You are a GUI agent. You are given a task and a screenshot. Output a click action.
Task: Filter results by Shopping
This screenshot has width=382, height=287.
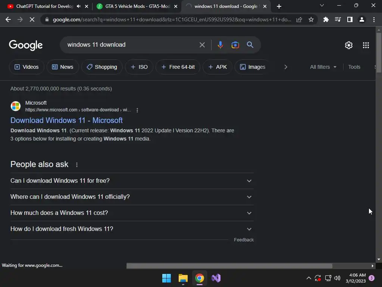[x=102, y=67]
